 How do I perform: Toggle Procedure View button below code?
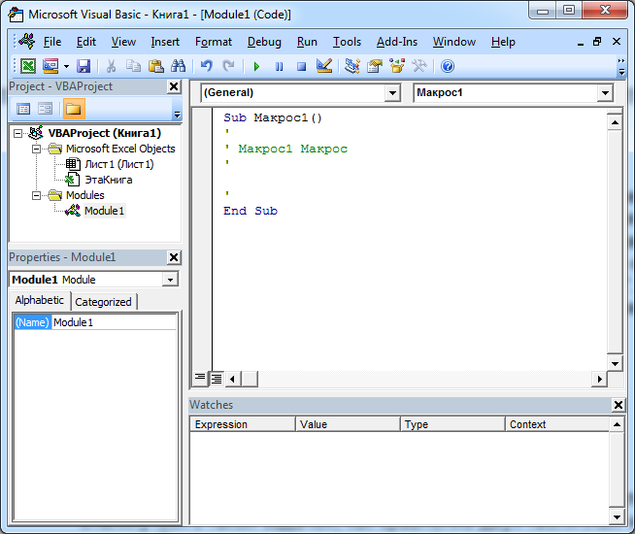(x=200, y=379)
